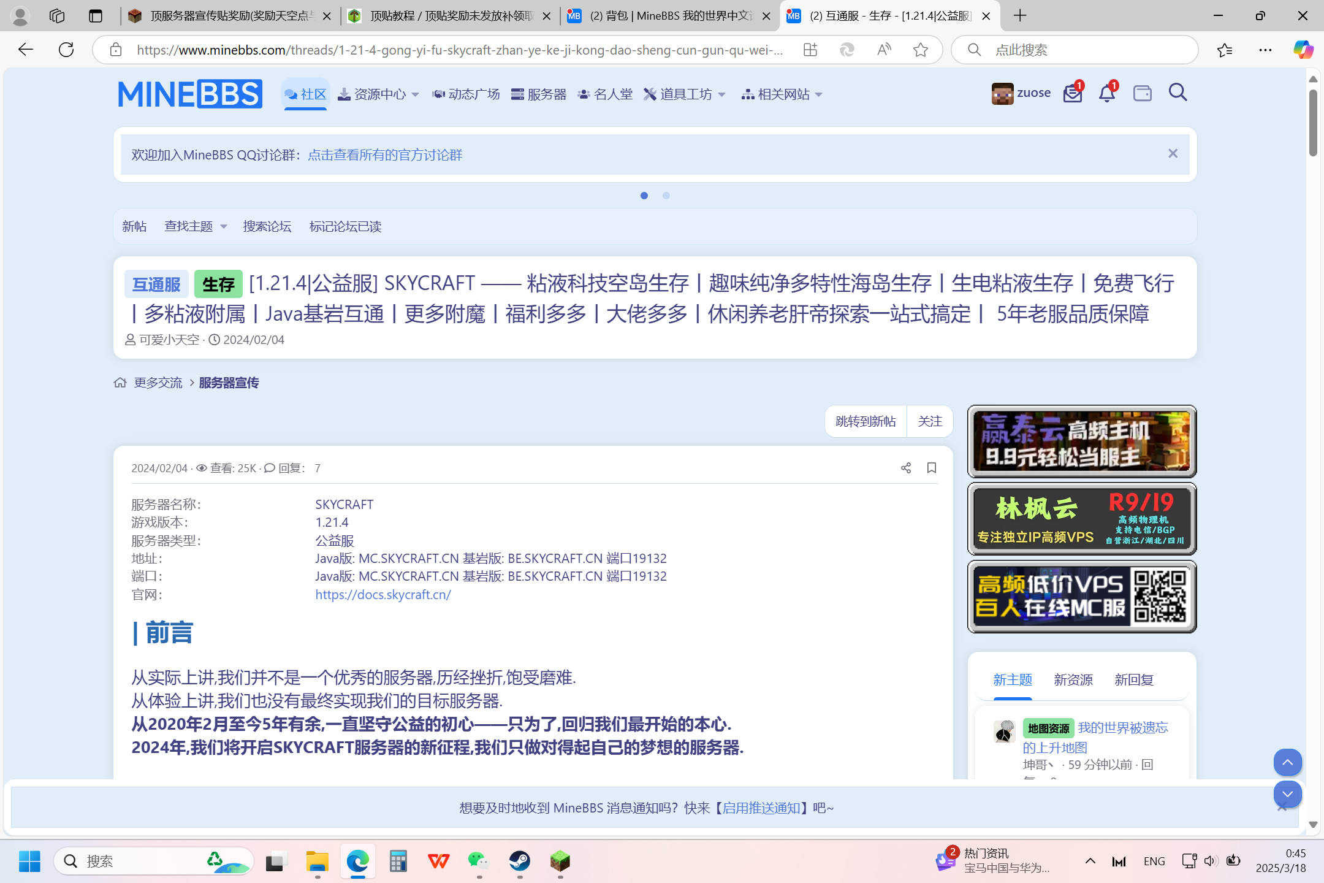This screenshot has width=1324, height=883.
Task: View site information lock icon
Action: tap(116, 50)
